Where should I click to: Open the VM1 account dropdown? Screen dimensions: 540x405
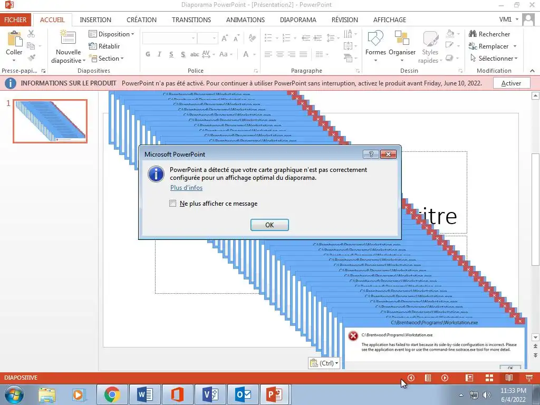508,20
